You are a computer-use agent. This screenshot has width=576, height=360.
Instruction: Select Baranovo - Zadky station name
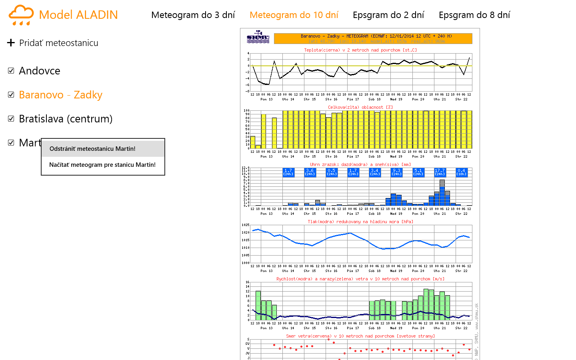61,95
